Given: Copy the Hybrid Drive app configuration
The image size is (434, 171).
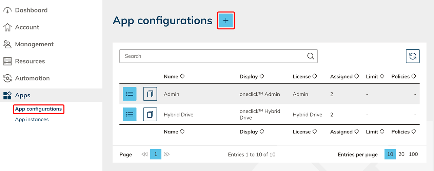Looking at the screenshot, I should 150,115.
